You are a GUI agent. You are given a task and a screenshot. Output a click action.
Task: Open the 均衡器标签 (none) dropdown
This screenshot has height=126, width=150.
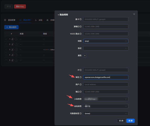(106, 113)
